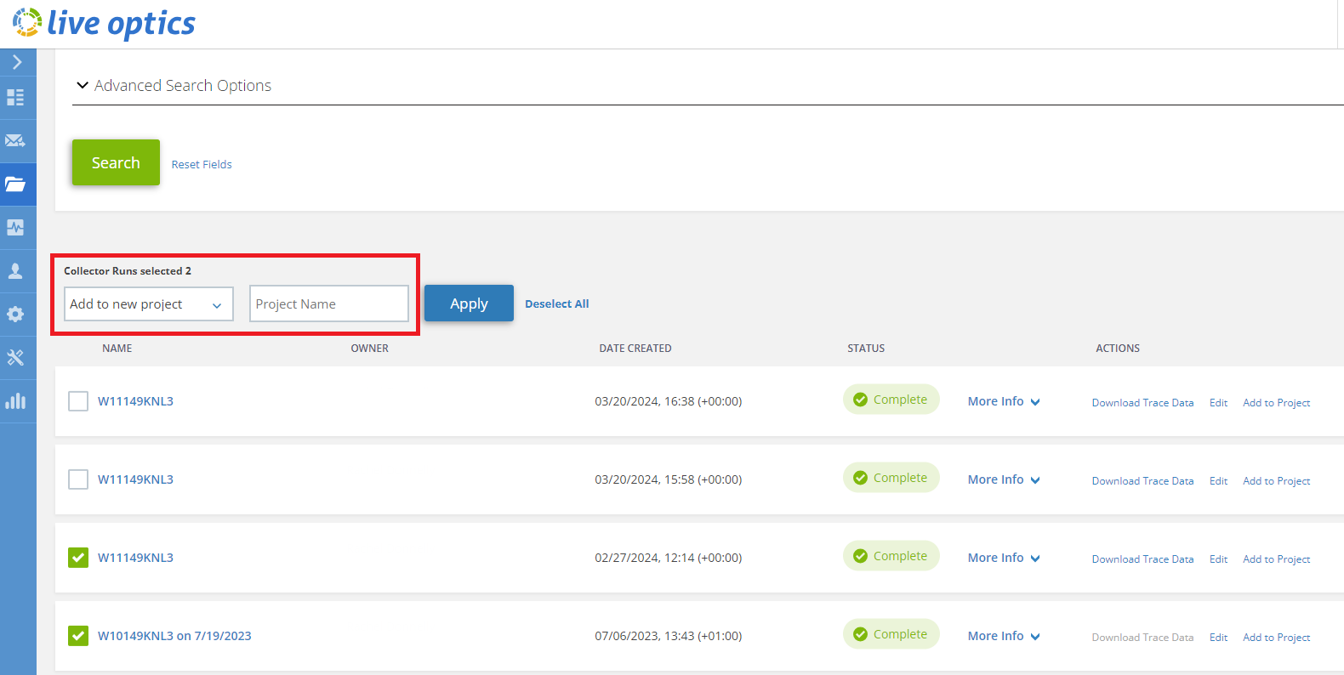Click the Complete status of the 15:58 run
The image size is (1344, 675).
coord(891,478)
